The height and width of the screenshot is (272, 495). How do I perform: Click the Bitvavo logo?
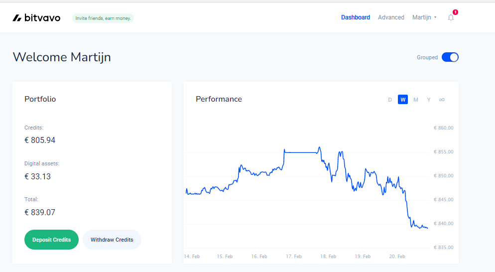37,18
